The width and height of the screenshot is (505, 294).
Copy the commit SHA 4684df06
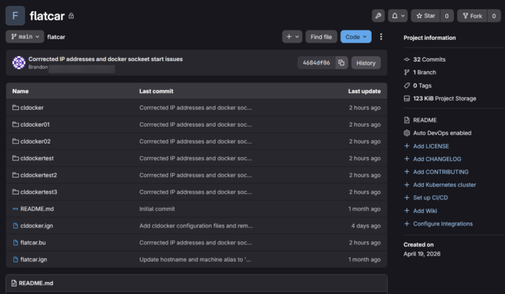[342, 63]
